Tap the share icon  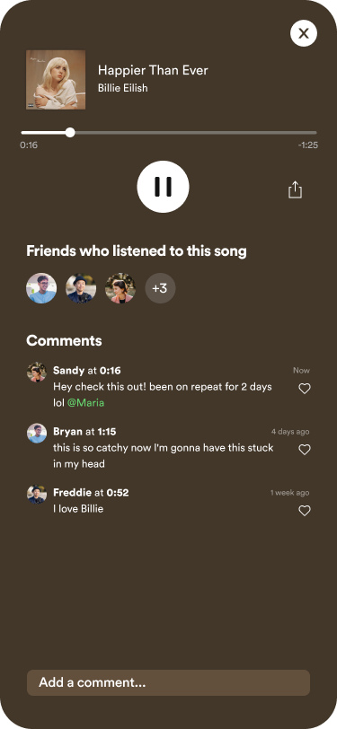click(x=295, y=189)
